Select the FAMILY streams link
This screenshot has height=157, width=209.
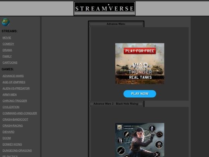coord(7,56)
